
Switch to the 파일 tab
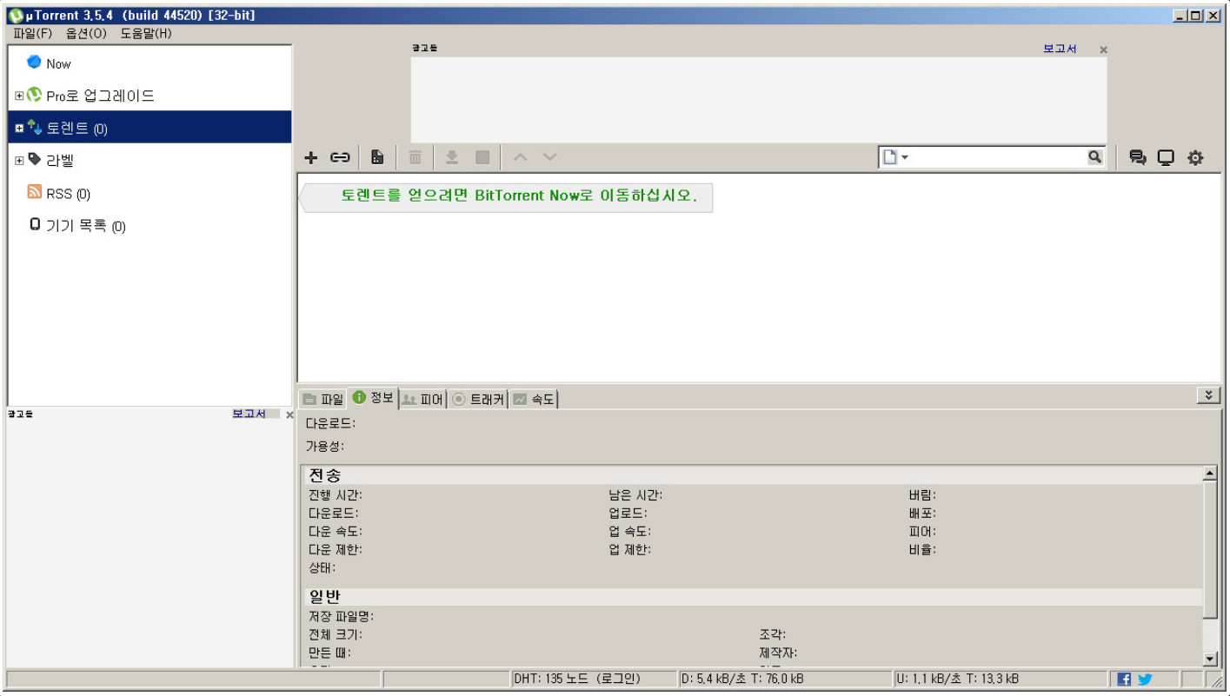[x=322, y=400]
